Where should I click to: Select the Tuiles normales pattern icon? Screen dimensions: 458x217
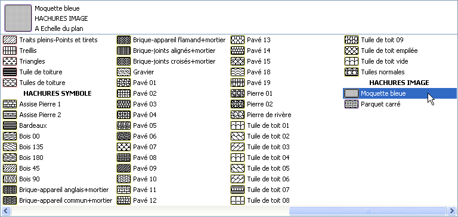pyautogui.click(x=351, y=72)
